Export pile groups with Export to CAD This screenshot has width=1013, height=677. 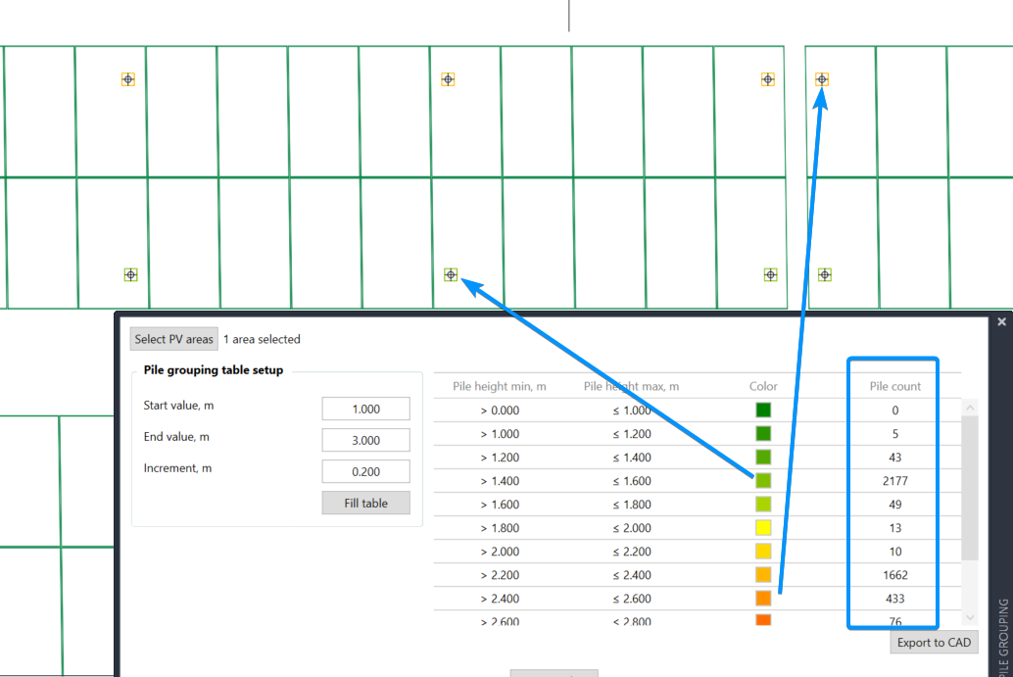pyautogui.click(x=934, y=643)
